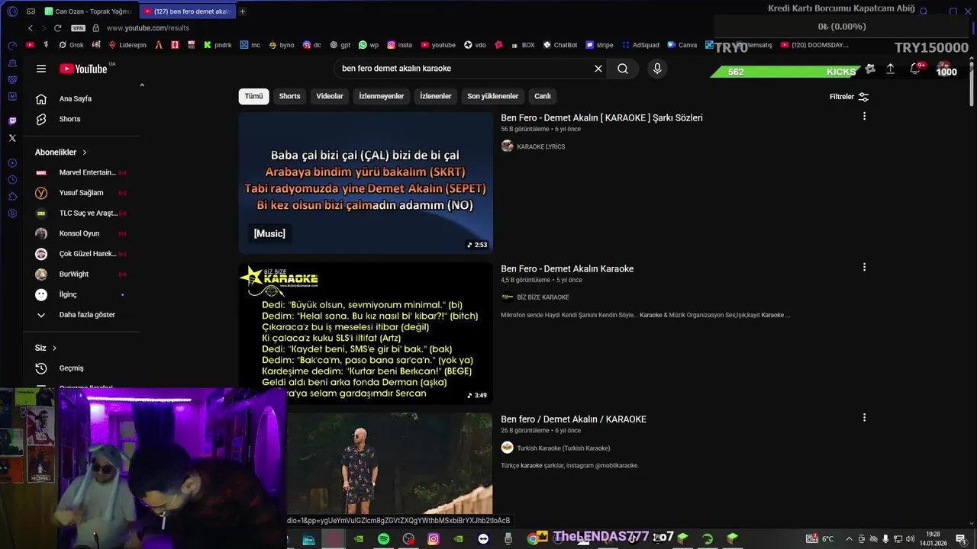Expand Daha fazla göster in subscriptions

pos(81,315)
